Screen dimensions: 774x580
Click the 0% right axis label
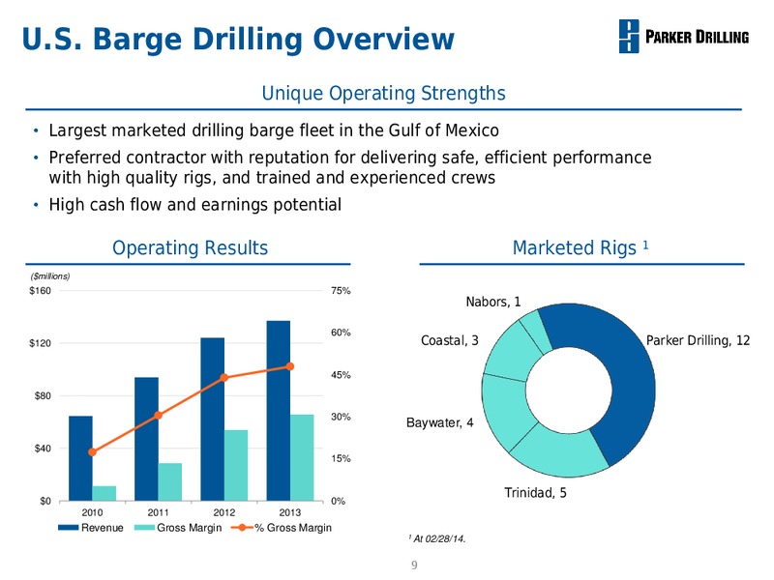[338, 501]
